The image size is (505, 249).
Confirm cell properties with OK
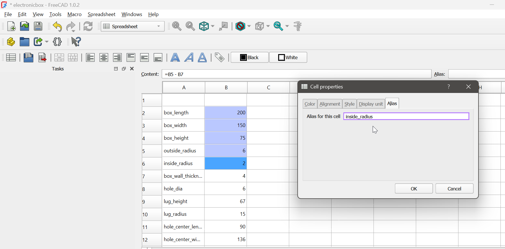(x=414, y=189)
